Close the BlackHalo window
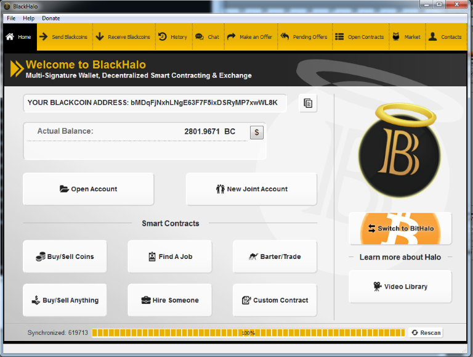Screen dimensions: 473x357 (x=457, y=4)
